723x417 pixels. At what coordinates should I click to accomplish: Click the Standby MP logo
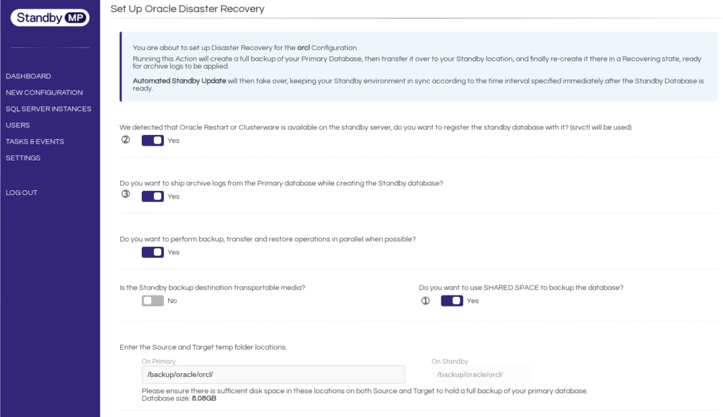[x=50, y=18]
